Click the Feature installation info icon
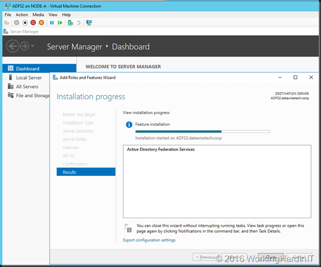 (129, 124)
